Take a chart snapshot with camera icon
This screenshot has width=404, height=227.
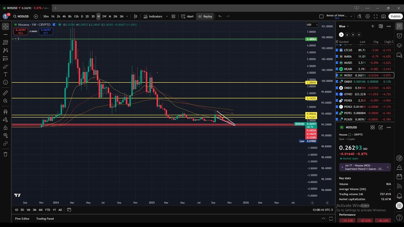383,16
